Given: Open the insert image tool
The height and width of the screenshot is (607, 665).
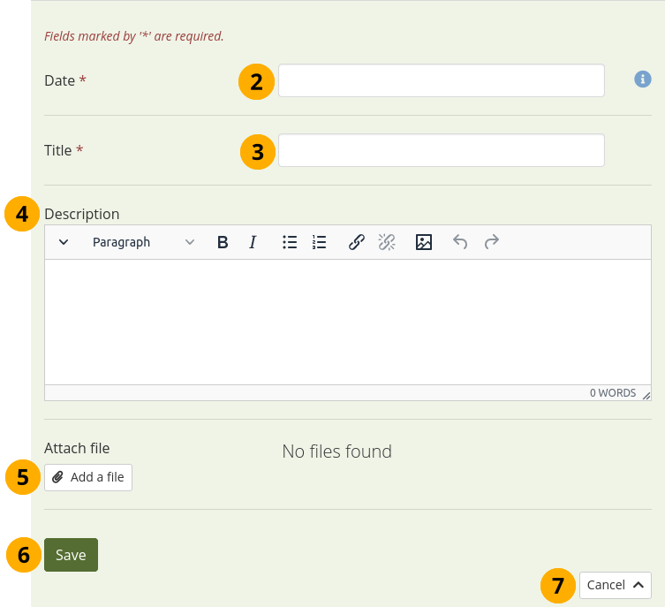Looking at the screenshot, I should click(424, 242).
